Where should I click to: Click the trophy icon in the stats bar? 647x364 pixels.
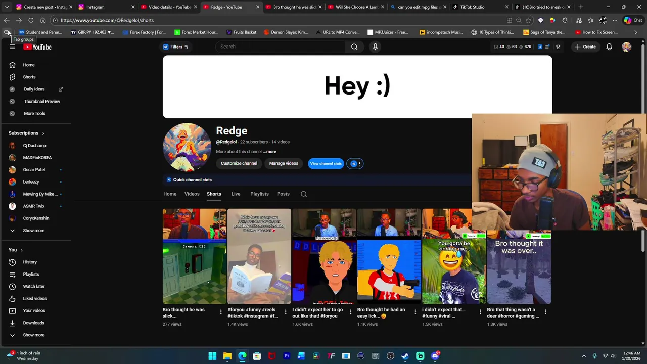click(x=558, y=47)
